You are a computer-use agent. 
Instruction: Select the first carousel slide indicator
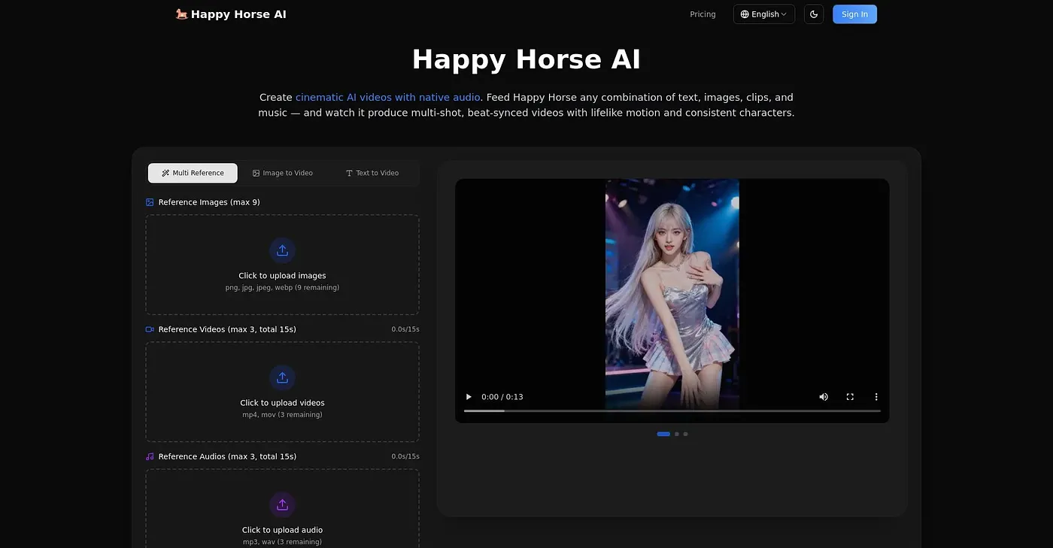663,434
